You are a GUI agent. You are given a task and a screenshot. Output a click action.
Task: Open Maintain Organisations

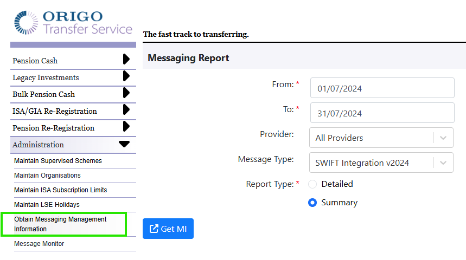pos(47,175)
